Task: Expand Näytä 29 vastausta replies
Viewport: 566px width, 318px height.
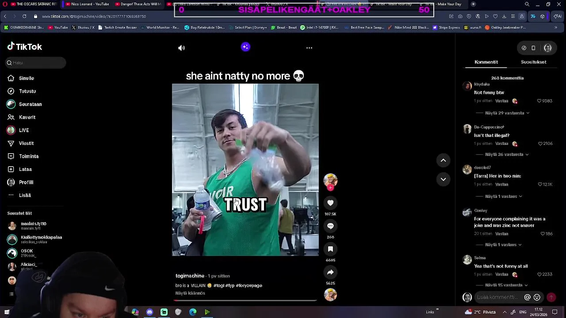Action: (x=507, y=113)
